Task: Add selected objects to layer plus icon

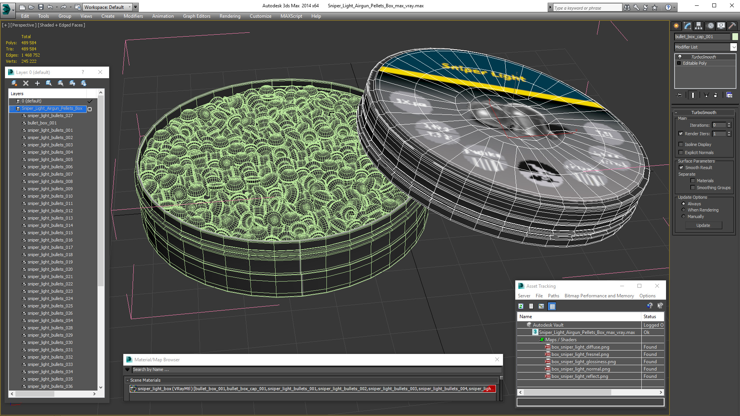Action: (x=37, y=83)
